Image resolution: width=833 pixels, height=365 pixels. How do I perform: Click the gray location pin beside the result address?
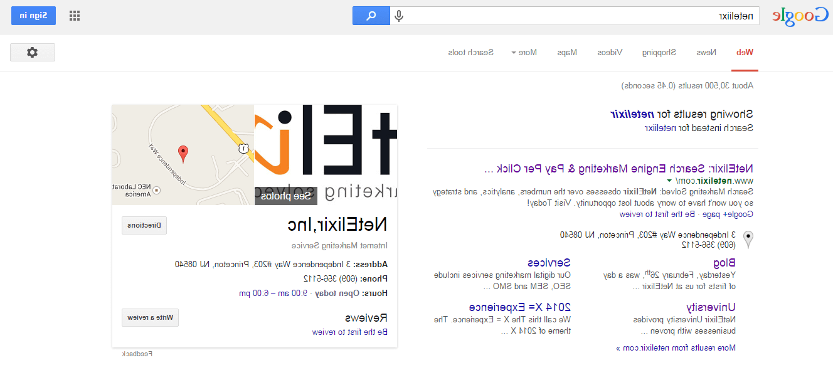(748, 240)
